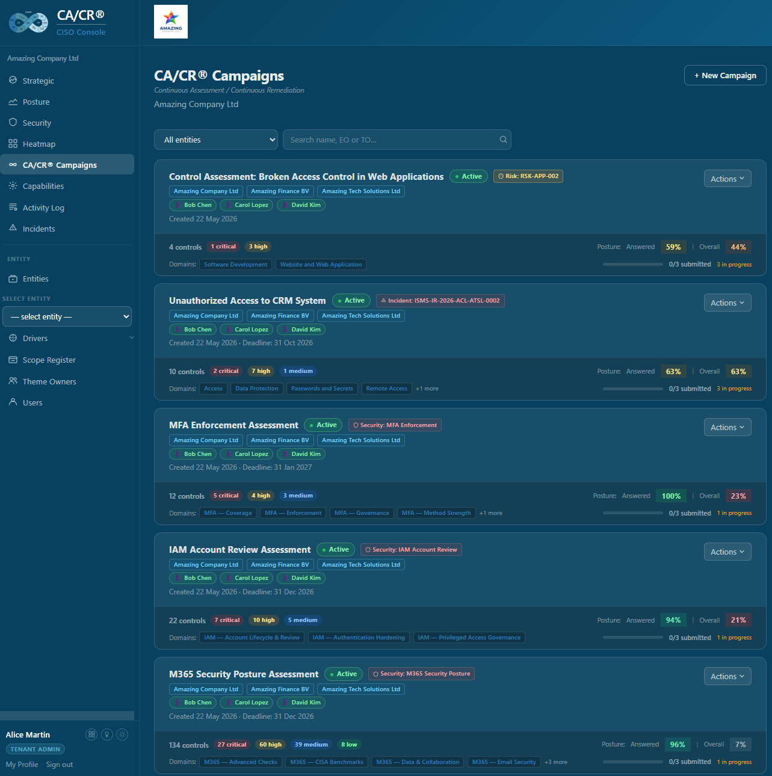
Task: Open the Strategic section icon
Action: click(13, 80)
